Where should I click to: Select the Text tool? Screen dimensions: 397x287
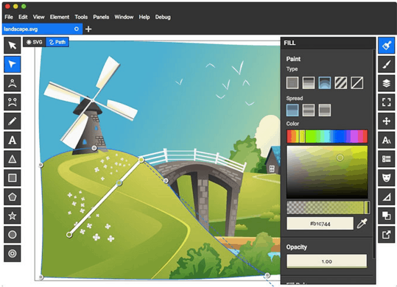coord(12,140)
